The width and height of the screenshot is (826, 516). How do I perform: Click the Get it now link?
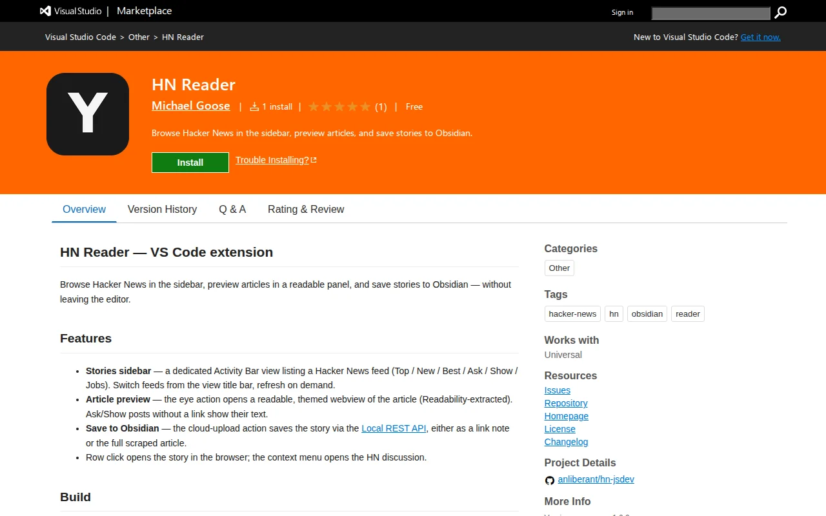(761, 37)
